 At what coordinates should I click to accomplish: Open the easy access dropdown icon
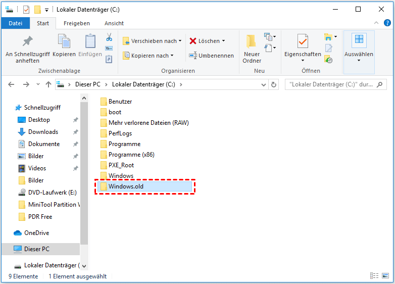tap(270, 48)
